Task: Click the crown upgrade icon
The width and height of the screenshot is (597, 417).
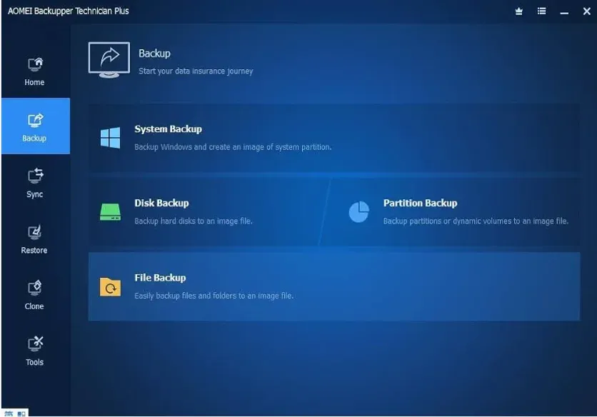Action: coord(518,11)
